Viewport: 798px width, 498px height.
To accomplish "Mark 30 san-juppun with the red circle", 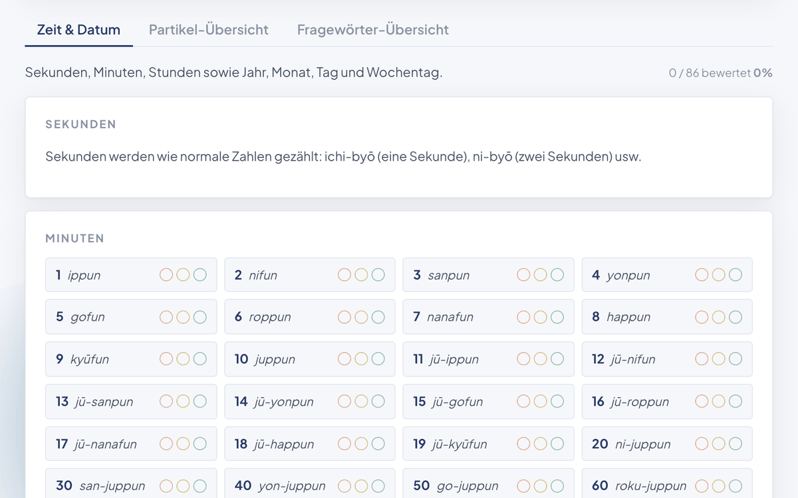I will point(166,486).
